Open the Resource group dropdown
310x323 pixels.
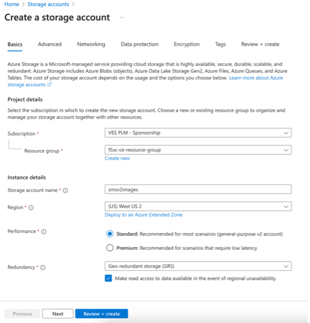click(x=198, y=150)
